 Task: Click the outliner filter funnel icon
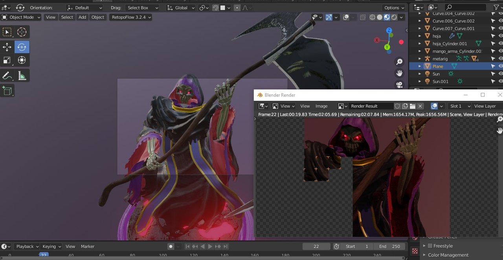click(496, 7)
